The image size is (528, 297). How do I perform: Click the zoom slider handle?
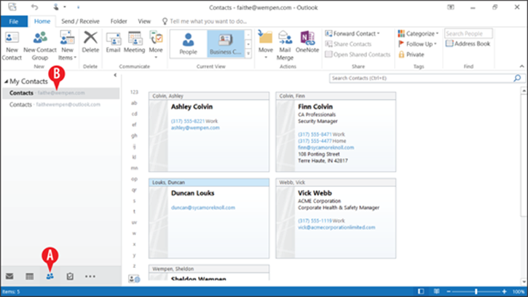pyautogui.click(x=476, y=292)
